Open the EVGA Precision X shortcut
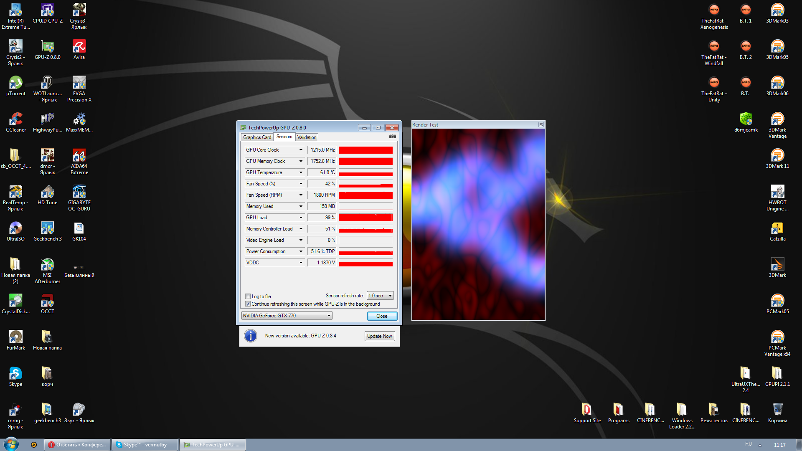802x451 pixels. pos(79,84)
